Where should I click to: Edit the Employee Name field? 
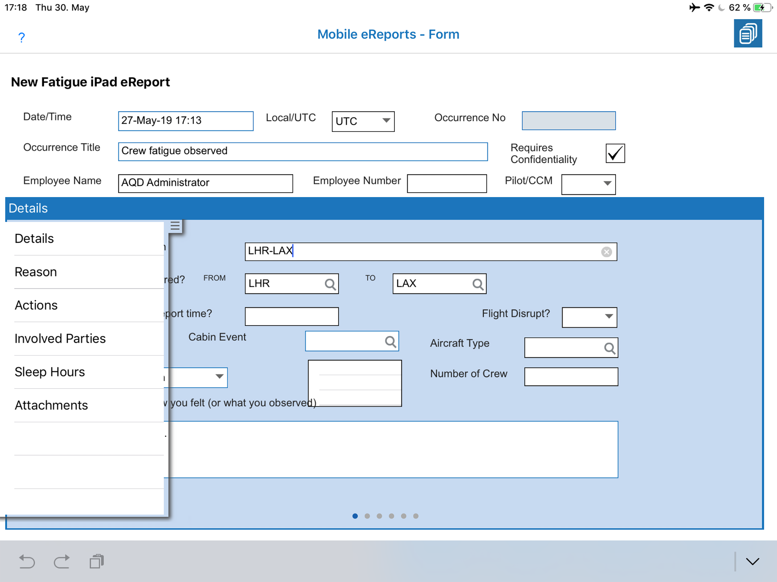coord(205,183)
